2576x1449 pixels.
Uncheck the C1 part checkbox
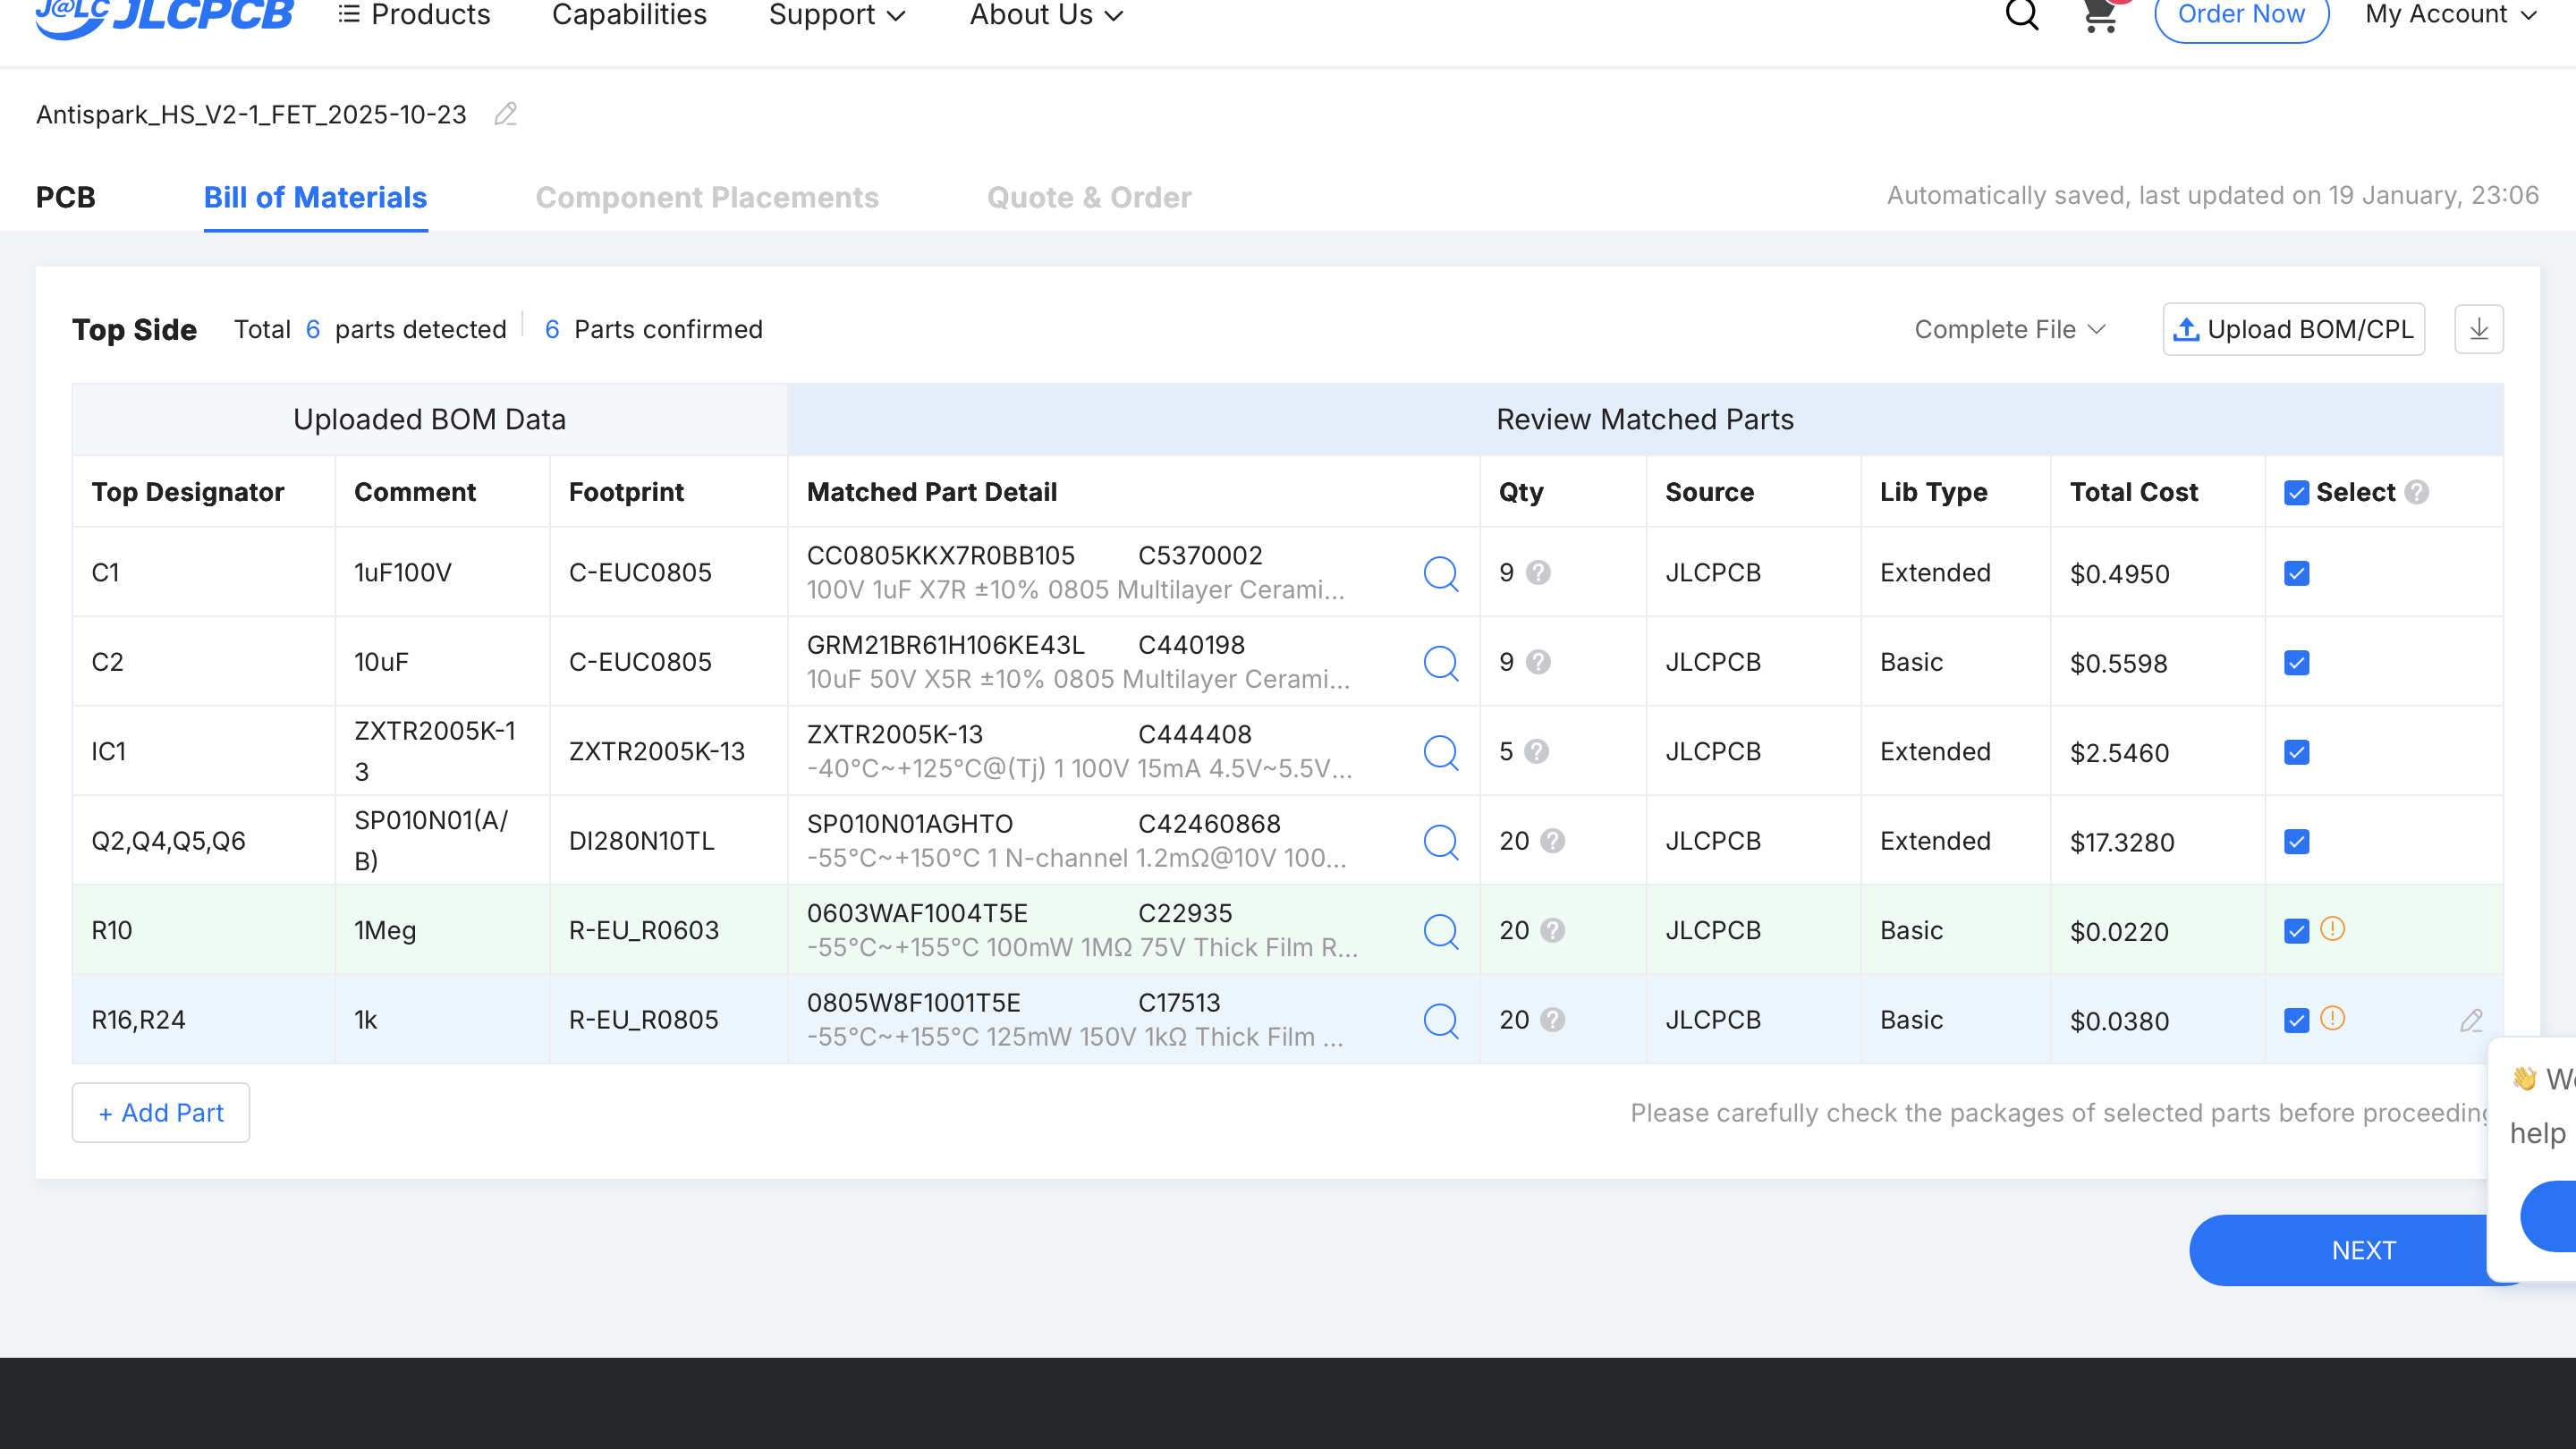pyautogui.click(x=2296, y=573)
